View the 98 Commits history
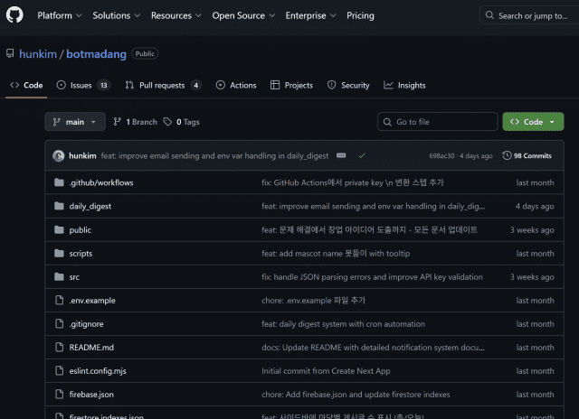The width and height of the screenshot is (579, 419). coord(527,155)
